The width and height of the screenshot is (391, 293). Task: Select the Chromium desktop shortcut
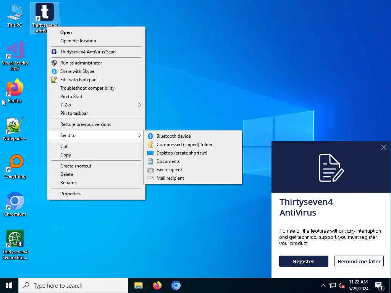click(15, 204)
